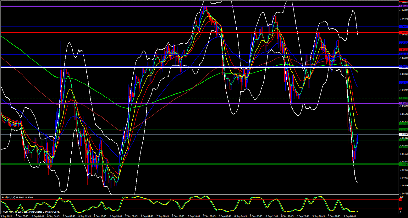
Task: Click the FXCM MT4 MetaQuotes copyright text
Action: point(31,212)
